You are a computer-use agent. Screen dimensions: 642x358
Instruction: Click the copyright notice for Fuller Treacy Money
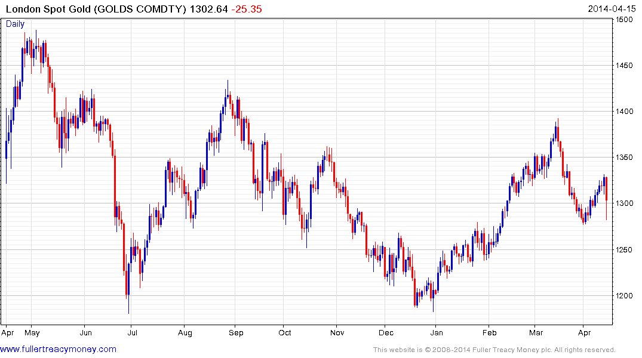click(494, 350)
